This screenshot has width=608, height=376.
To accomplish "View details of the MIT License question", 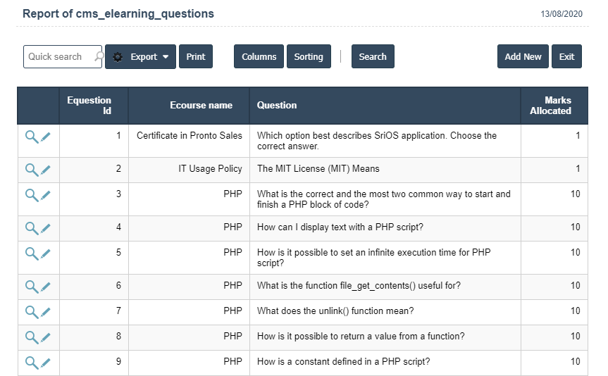I will (32, 170).
